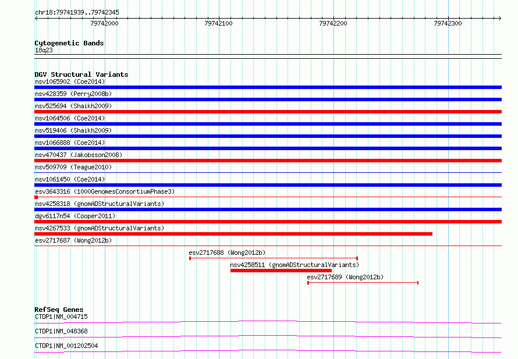Click the blue bar of nsv1065902

coord(268,87)
